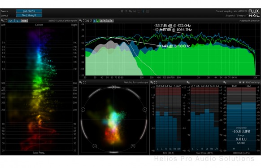Screen dimensions: 261x168
Task: Click the X icon in top toolbar
Action: (122, 11)
